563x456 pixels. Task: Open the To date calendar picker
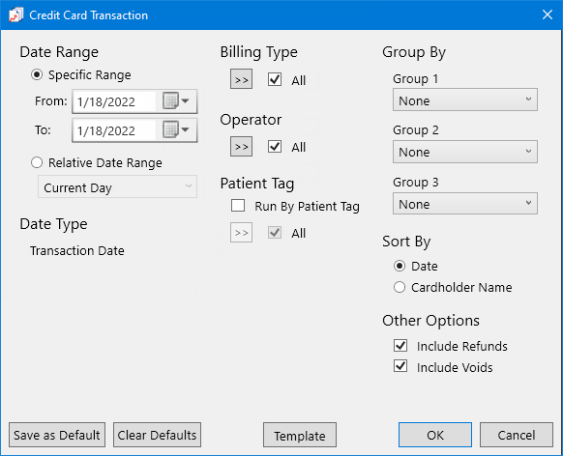[176, 129]
